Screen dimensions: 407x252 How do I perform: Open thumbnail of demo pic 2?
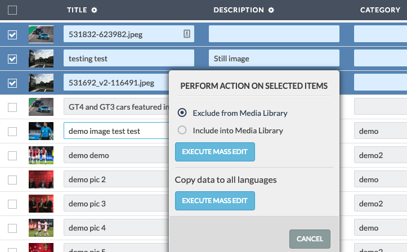pyautogui.click(x=41, y=179)
